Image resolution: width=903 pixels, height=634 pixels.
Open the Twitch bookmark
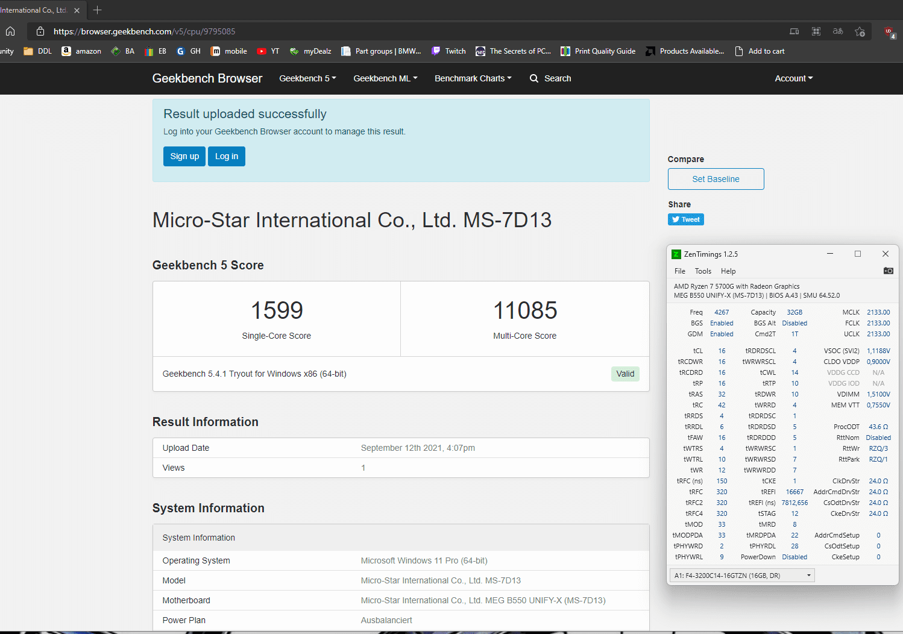pyautogui.click(x=448, y=51)
